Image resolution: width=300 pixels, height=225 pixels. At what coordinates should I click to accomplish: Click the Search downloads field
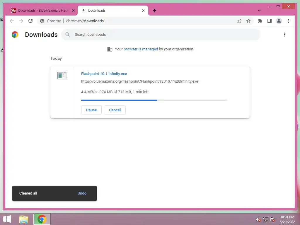pos(161,35)
